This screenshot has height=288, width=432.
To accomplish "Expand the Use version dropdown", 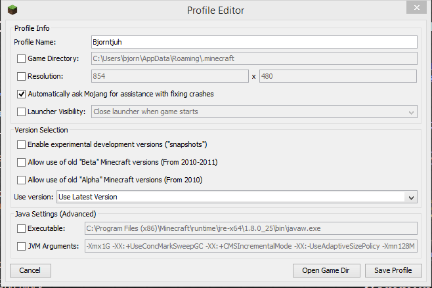I will [x=237, y=197].
